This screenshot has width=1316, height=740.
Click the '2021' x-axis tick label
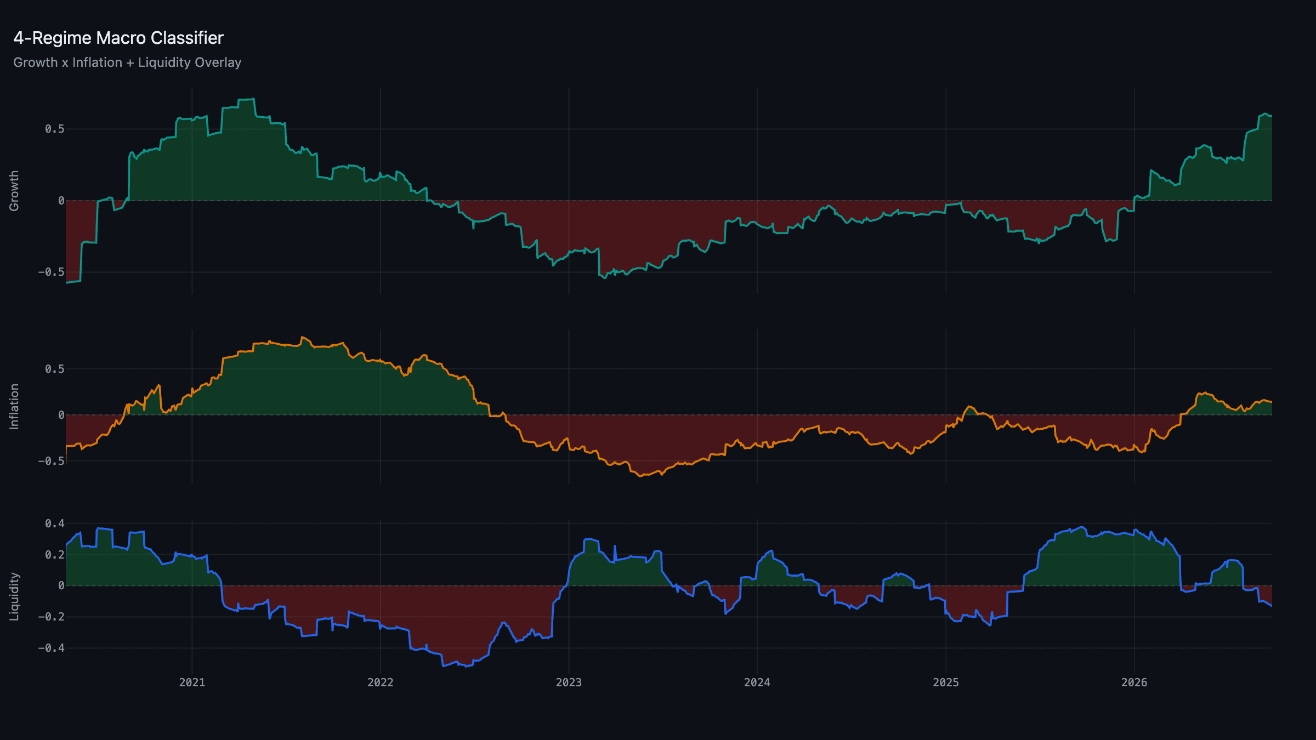(x=192, y=682)
